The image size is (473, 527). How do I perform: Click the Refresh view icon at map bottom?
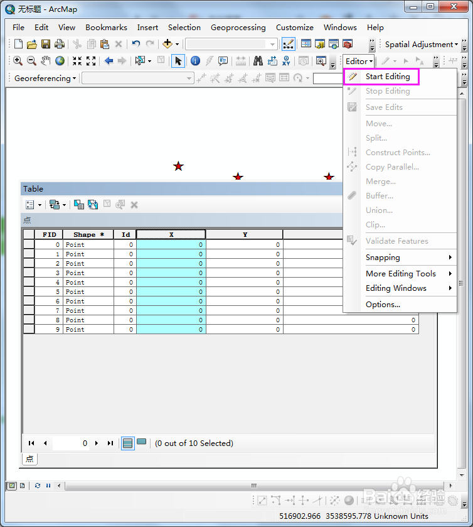coord(38,486)
